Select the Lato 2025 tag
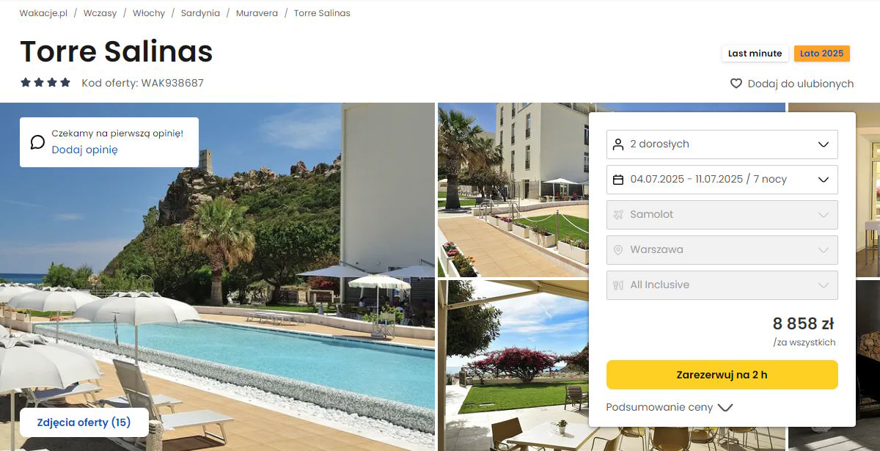The image size is (880, 451). (x=821, y=54)
